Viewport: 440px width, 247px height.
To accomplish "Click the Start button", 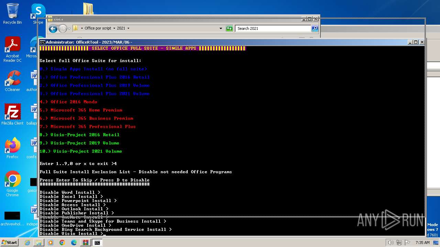I will tap(10, 243).
